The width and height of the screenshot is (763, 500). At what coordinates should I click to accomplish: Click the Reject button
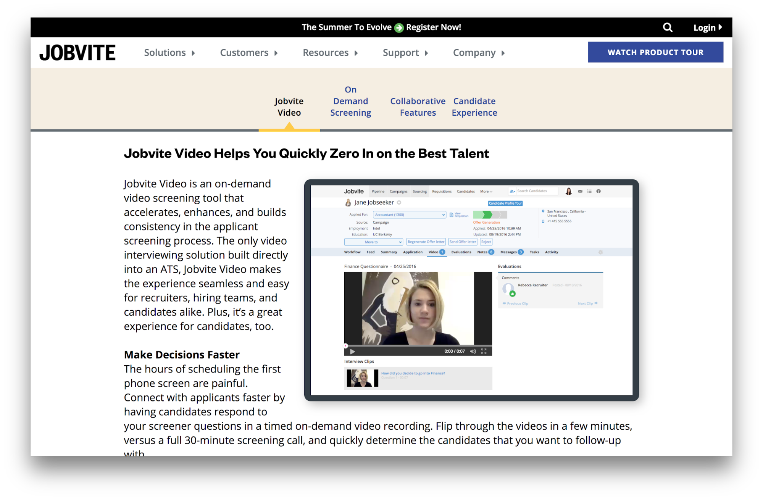click(x=486, y=242)
